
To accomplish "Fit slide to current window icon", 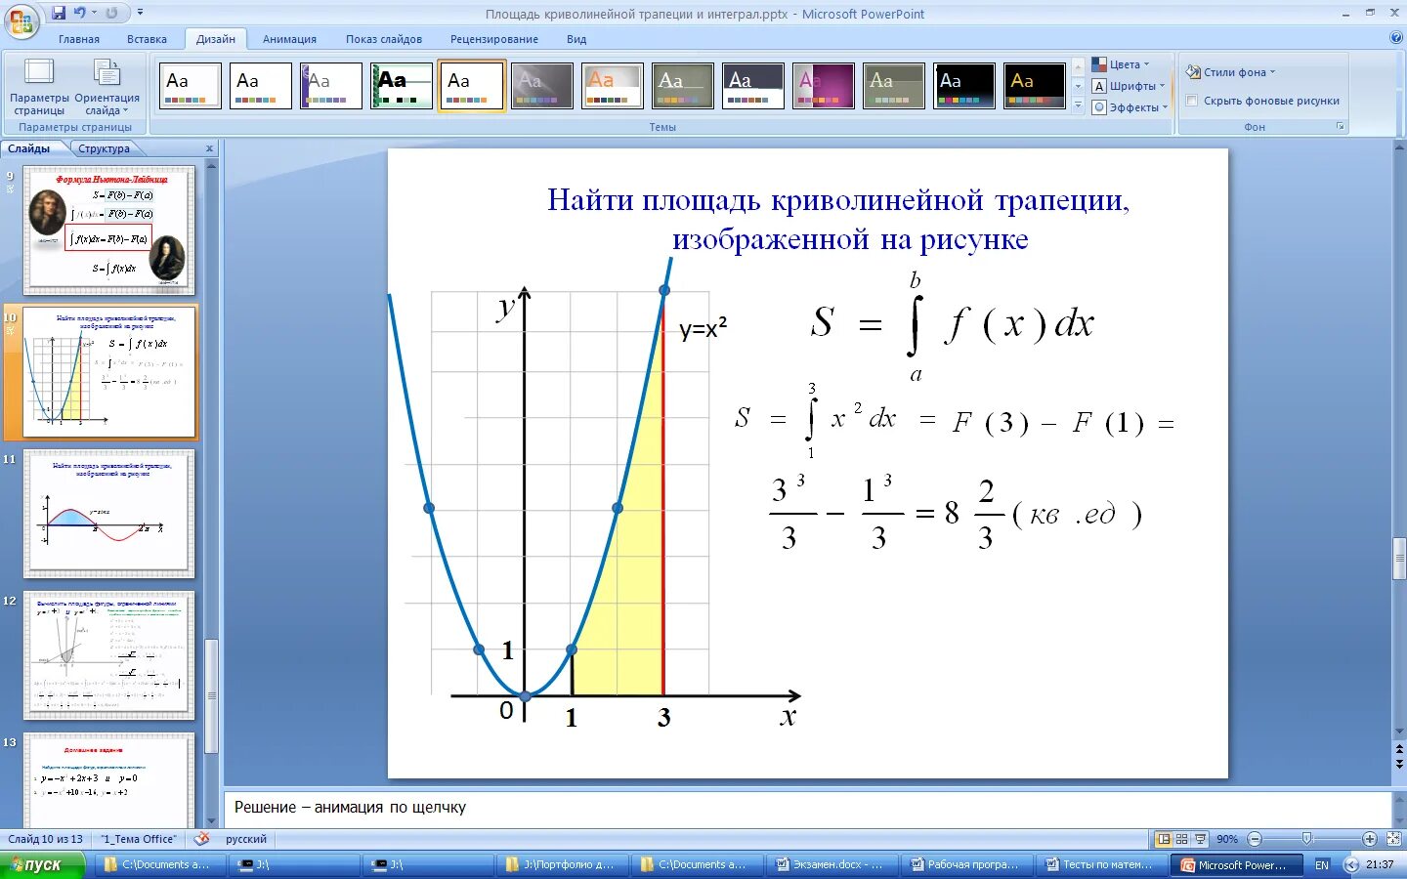I will point(1394,839).
